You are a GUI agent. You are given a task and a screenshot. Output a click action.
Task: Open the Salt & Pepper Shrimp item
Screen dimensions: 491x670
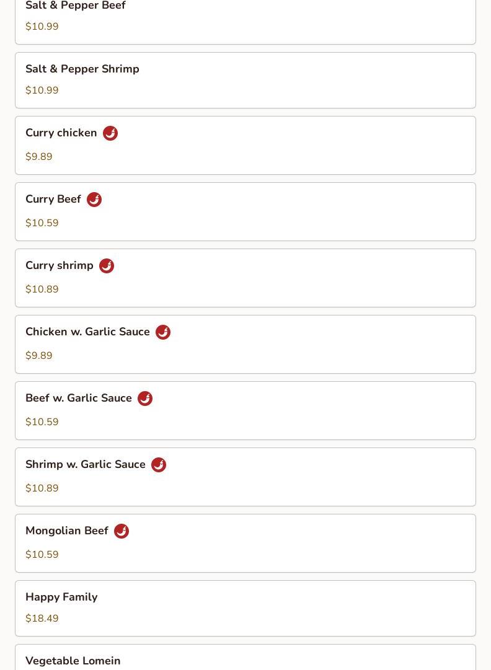click(x=245, y=80)
